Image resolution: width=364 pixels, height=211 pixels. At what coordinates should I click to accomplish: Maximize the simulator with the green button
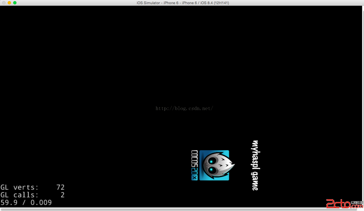click(15, 3)
